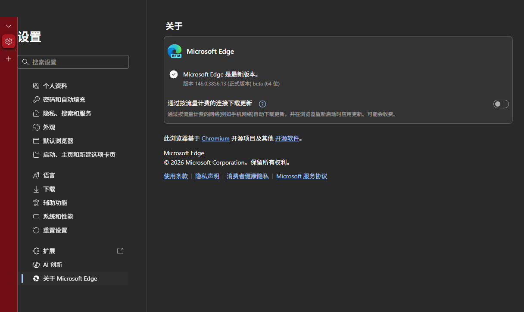This screenshot has width=524, height=312.
Task: Click the 搜索设置 search field
Action: tap(73, 62)
